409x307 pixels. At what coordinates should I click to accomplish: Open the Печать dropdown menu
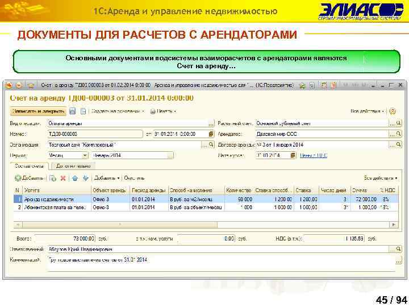pos(163,111)
